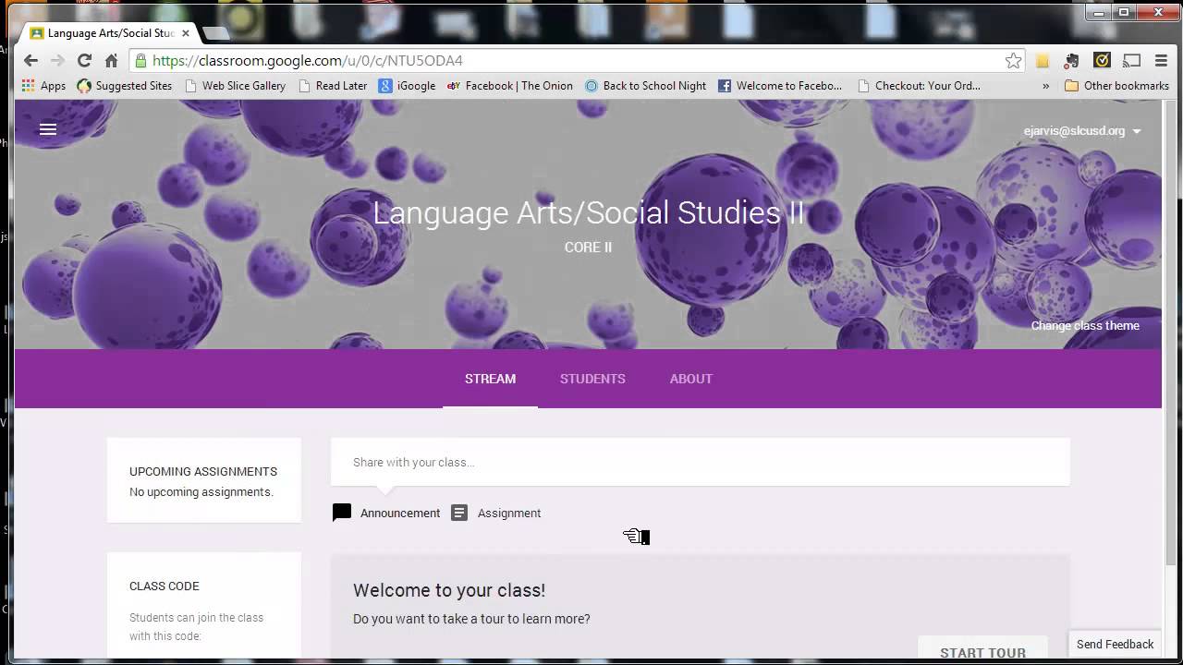The width and height of the screenshot is (1183, 665).
Task: Click the Assignment document icon
Action: click(459, 513)
